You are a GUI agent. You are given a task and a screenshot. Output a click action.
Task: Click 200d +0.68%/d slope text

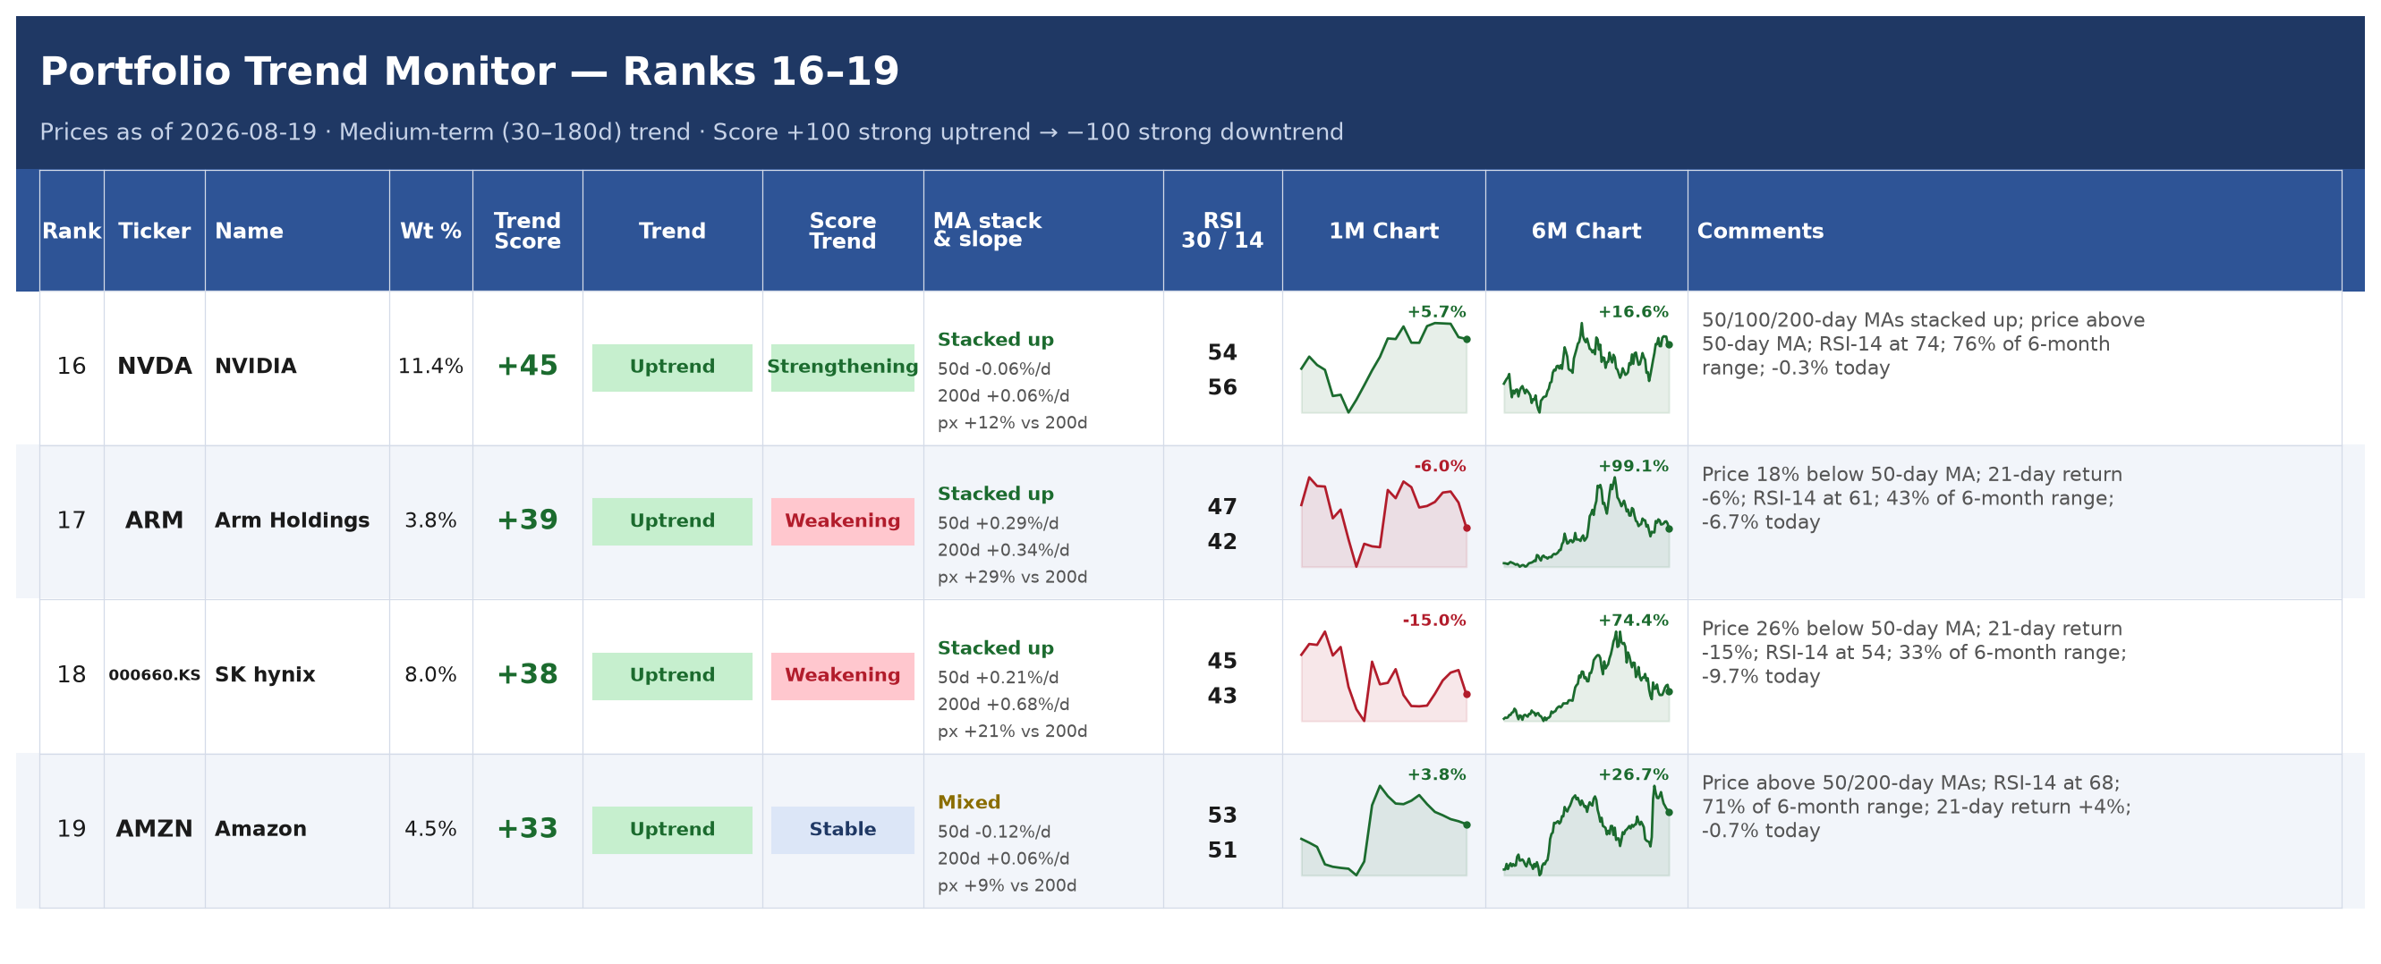point(1003,705)
